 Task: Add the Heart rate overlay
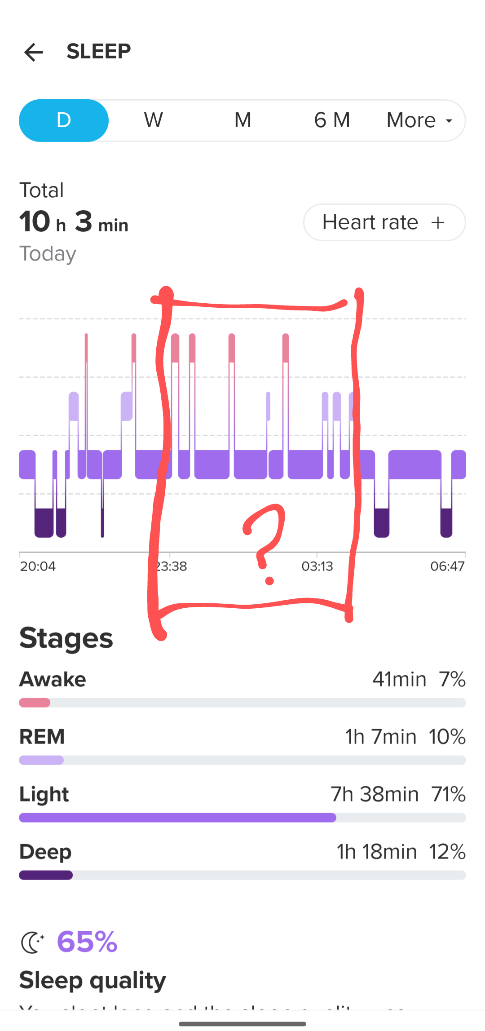click(384, 222)
